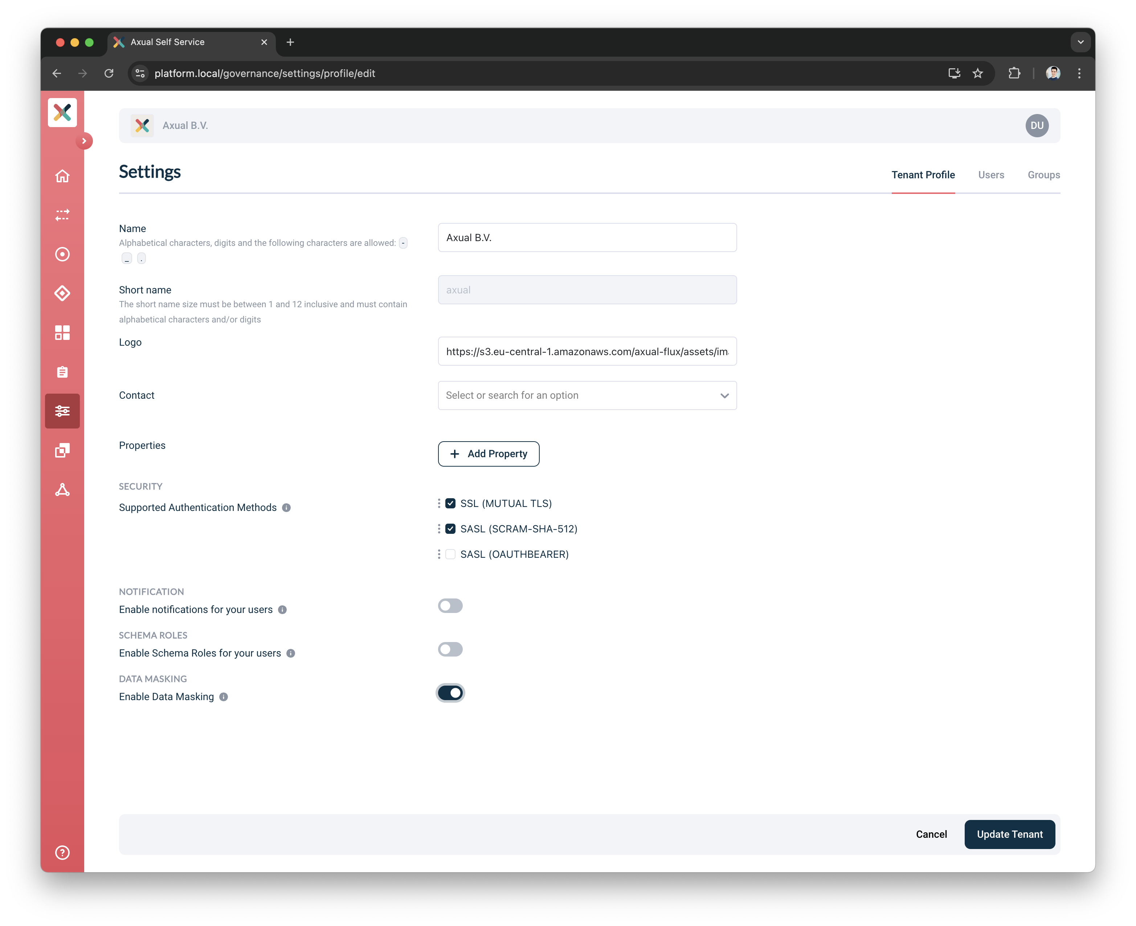The height and width of the screenshot is (926, 1136).
Task: Bookmark this page with the star icon
Action: [977, 74]
